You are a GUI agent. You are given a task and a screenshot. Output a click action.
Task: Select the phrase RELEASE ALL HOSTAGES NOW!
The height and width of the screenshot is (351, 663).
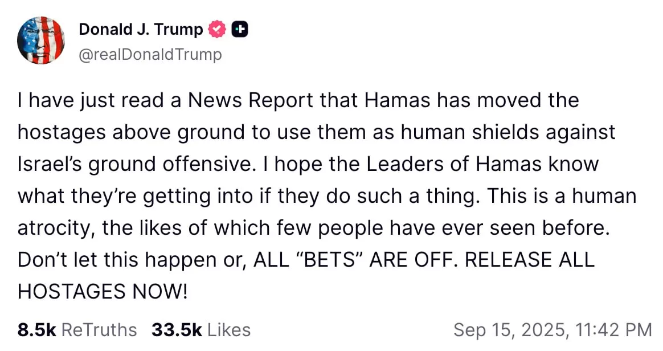coord(306,275)
